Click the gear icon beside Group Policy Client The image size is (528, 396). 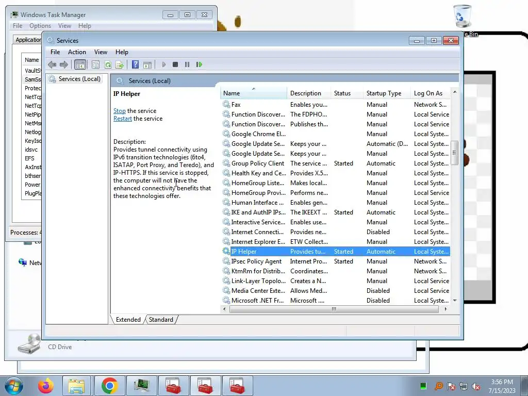coord(226,163)
